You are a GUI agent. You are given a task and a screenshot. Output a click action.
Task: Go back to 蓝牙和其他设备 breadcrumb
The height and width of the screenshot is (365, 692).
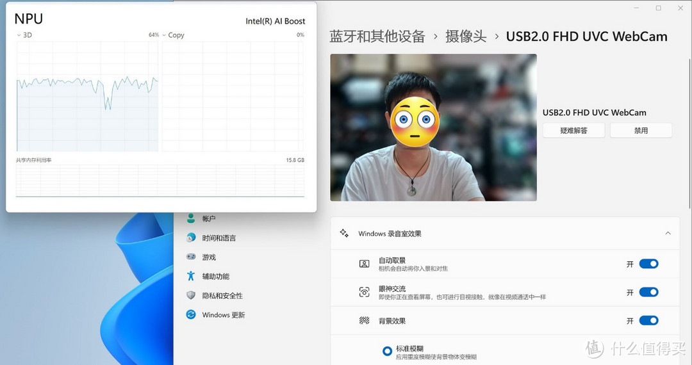click(377, 36)
